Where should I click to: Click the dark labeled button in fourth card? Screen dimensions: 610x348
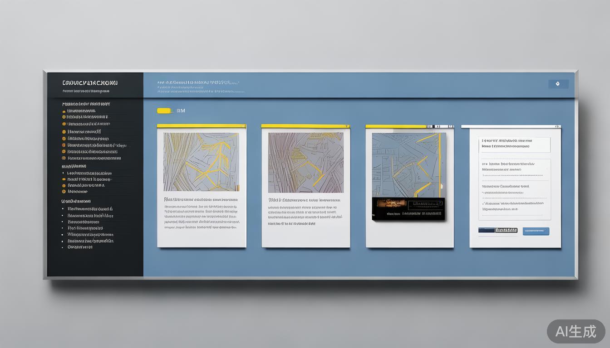tap(498, 231)
